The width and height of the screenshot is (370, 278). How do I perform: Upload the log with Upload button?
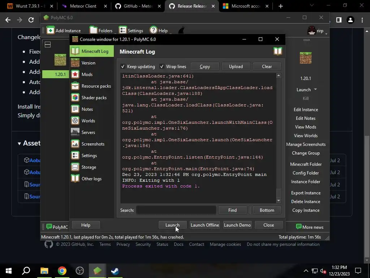click(236, 67)
